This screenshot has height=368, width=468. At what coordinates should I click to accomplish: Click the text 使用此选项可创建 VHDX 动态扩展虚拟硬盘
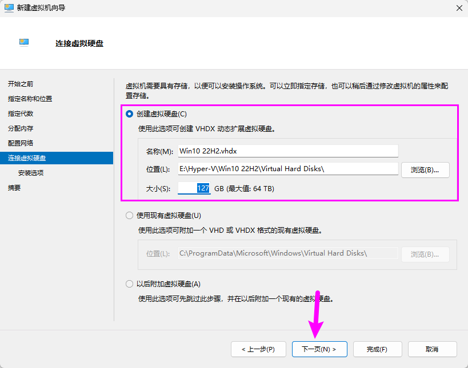[206, 129]
